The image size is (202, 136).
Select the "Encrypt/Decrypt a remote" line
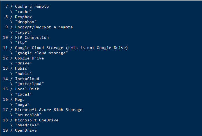point(44,27)
